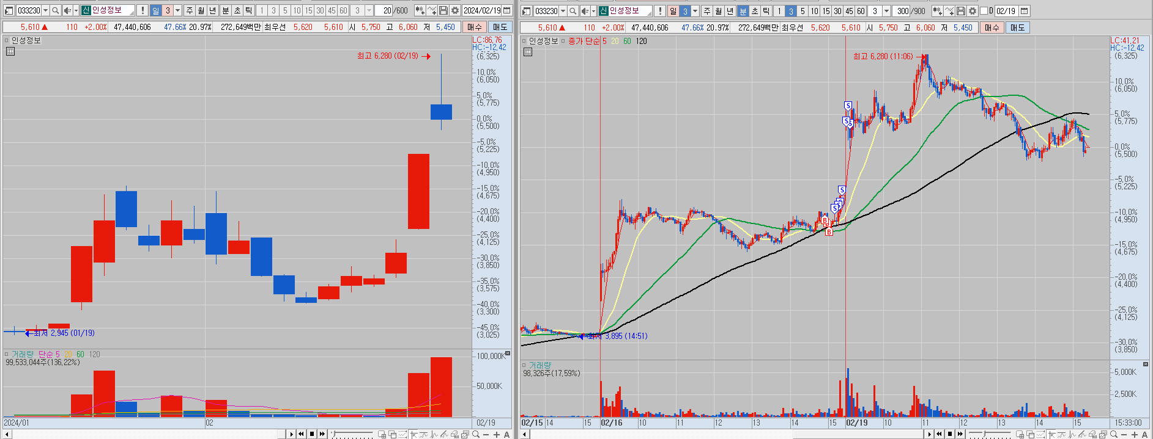
Task: Click the 매수 buy button in left panel
Action: 475,27
